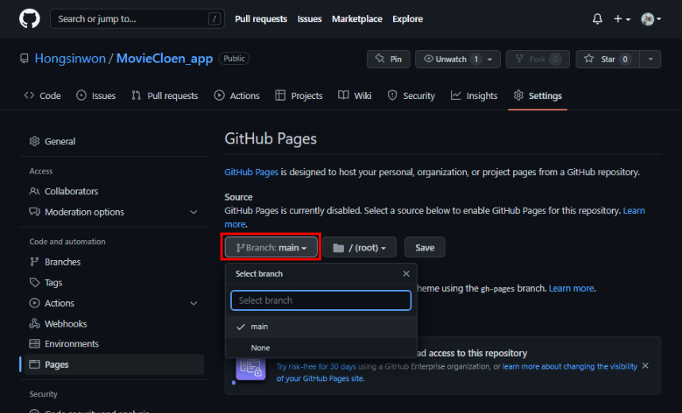
Task: Go to Explore
Action: coord(407,19)
